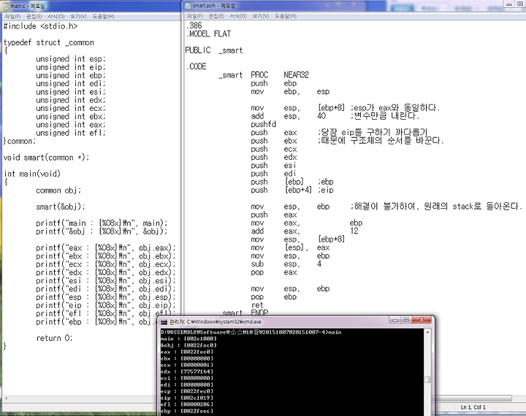Image resolution: width=526 pixels, height=416 pixels.
Task: Click the cmd window vertical scrollbar thumb
Action: click(x=427, y=380)
